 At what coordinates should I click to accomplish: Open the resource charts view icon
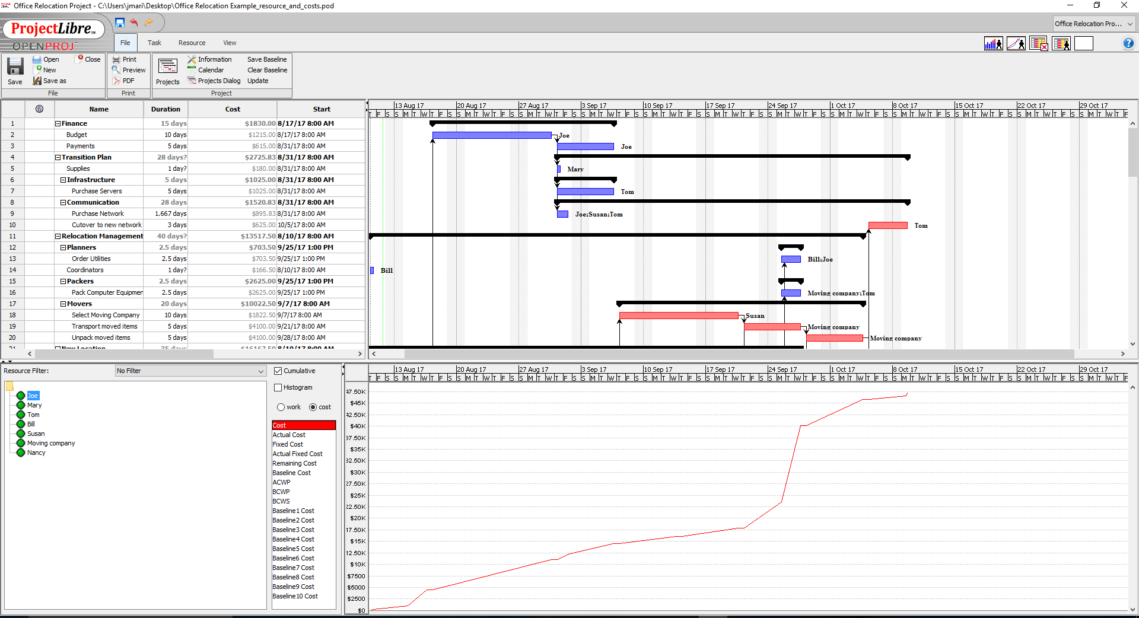click(1016, 43)
